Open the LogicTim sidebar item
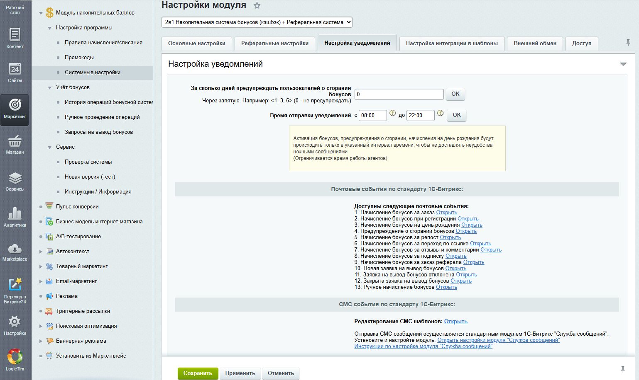 pyautogui.click(x=15, y=360)
